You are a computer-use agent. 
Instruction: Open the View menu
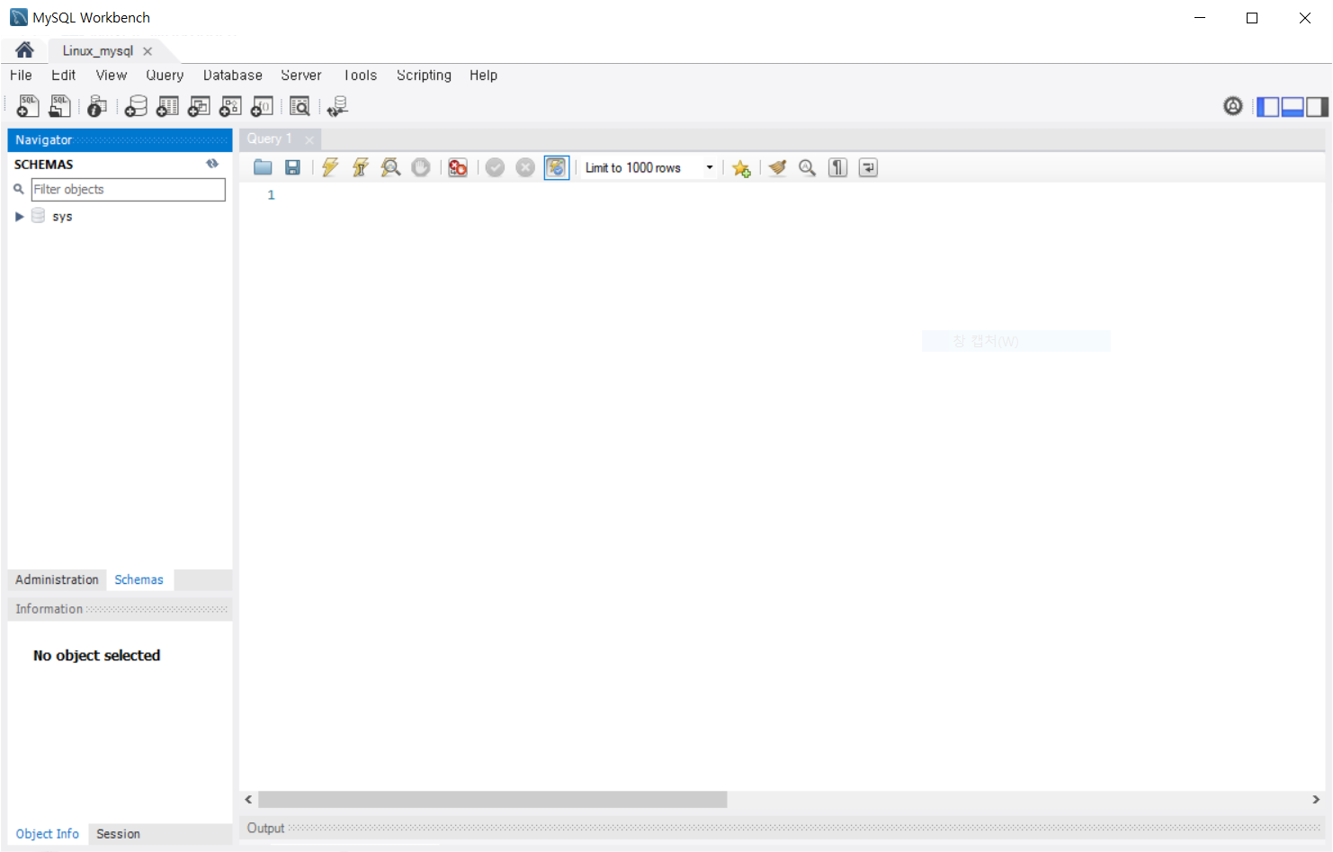click(x=112, y=76)
